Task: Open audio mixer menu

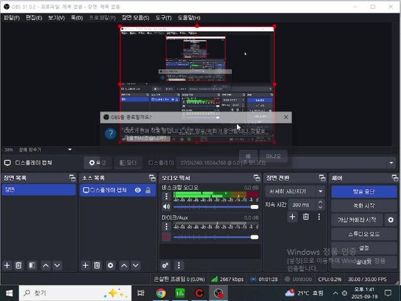Action: click(179, 265)
